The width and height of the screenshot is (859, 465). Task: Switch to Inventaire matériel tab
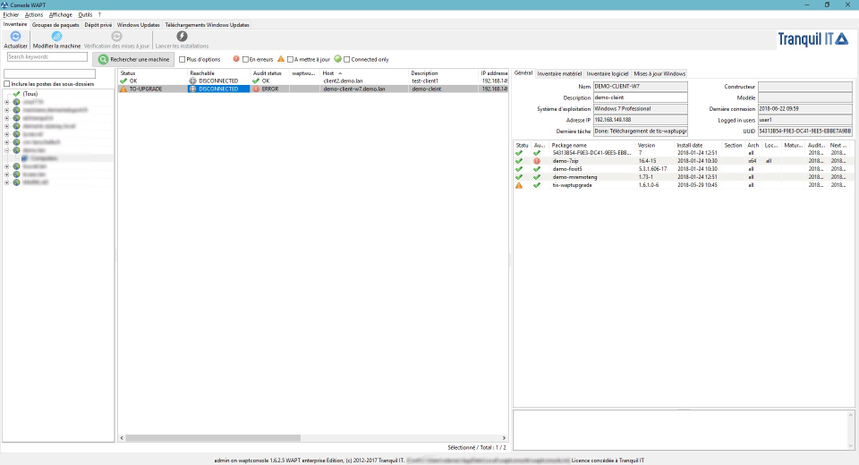[x=559, y=73]
